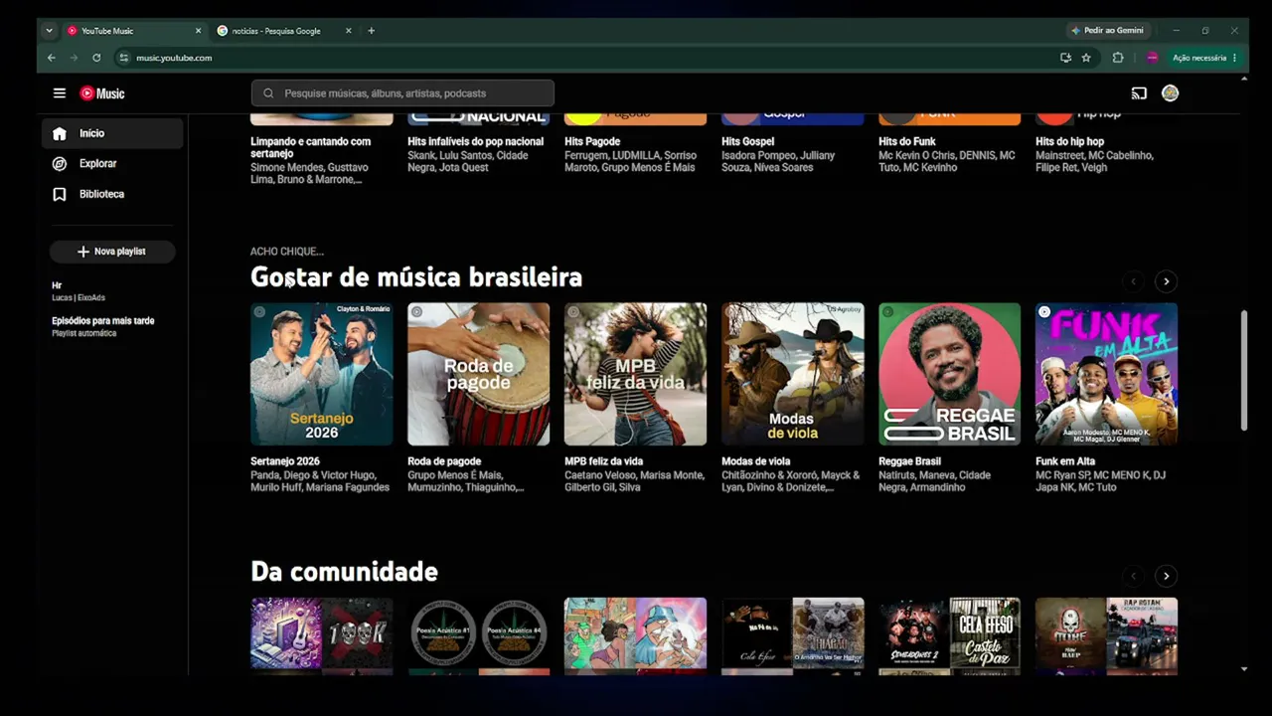Click the install app icon in address bar
Viewport: 1272px width, 716px height.
pos(1065,58)
